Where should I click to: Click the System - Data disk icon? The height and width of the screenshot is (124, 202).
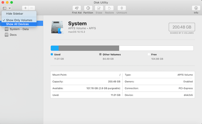[6, 29]
